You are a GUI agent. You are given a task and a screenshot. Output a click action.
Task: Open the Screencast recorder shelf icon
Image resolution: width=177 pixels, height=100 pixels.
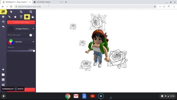[101, 96]
